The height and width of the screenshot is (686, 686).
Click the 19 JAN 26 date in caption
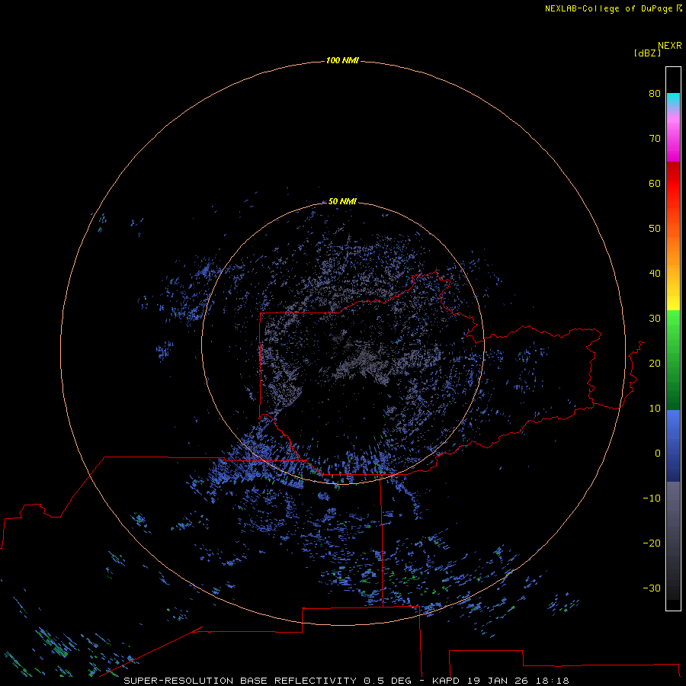pos(498,681)
